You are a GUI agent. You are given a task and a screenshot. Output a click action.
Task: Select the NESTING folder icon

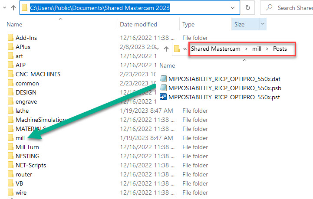(x=10, y=156)
